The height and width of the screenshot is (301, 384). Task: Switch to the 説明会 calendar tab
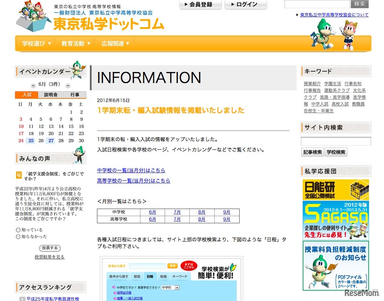point(51,95)
